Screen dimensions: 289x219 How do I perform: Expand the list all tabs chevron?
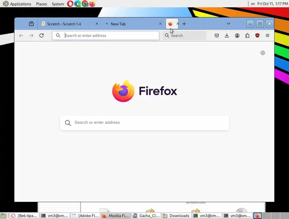[229, 24]
